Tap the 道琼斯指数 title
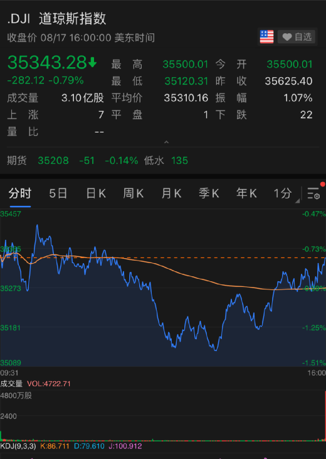The height and width of the screenshot is (459, 326). (x=72, y=18)
